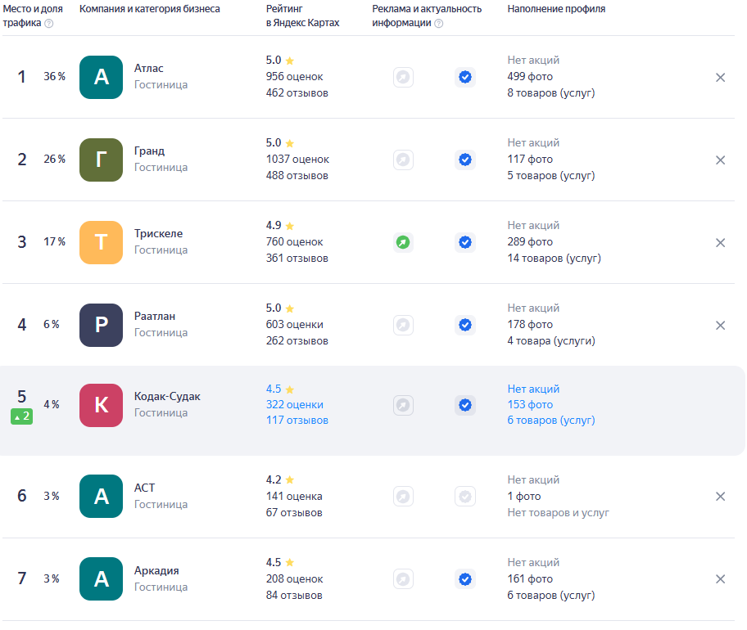Remove Гранд from the comparison list
This screenshot has height=630, width=747.
(x=720, y=160)
